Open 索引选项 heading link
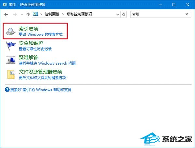The height and width of the screenshot is (148, 195). [x=29, y=29]
